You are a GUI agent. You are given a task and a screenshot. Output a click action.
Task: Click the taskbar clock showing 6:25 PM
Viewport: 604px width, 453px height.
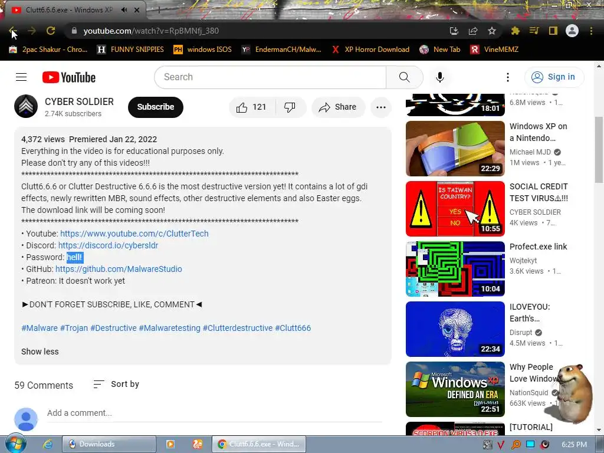pyautogui.click(x=574, y=445)
